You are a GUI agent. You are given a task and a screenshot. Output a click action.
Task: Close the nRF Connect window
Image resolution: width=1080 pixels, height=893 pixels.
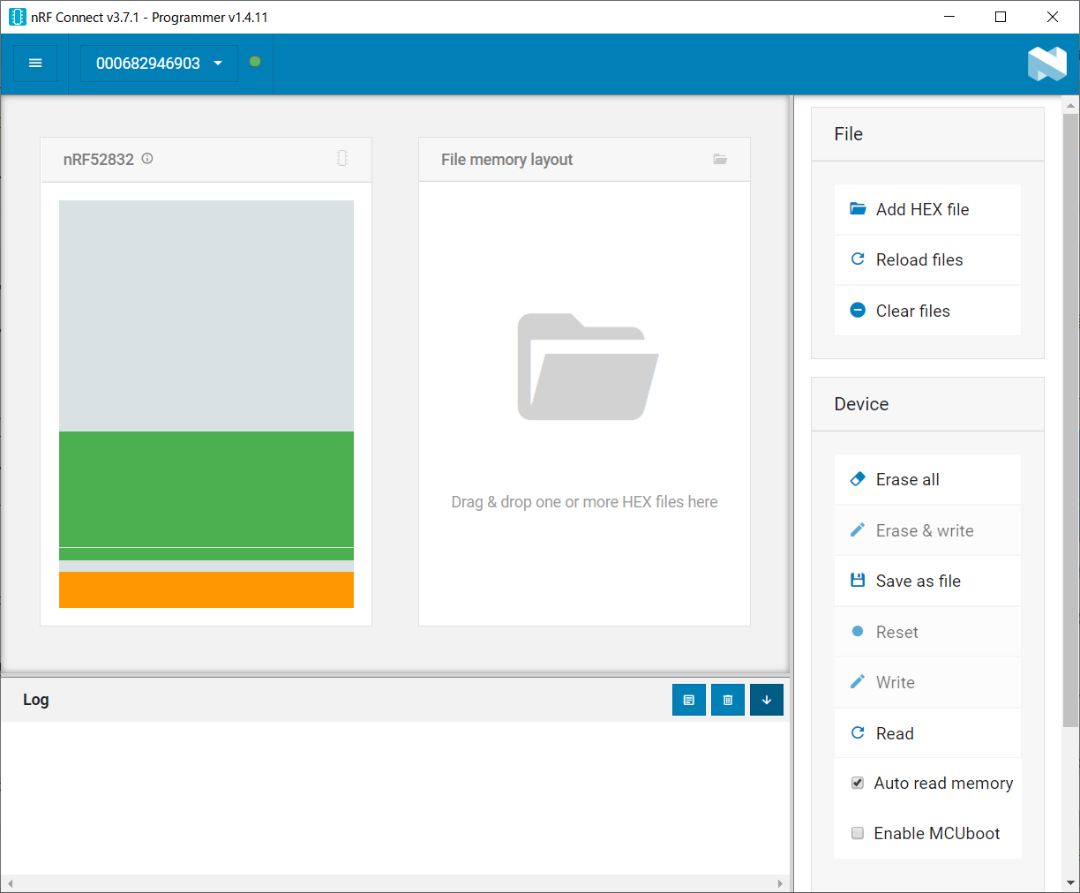click(1053, 17)
